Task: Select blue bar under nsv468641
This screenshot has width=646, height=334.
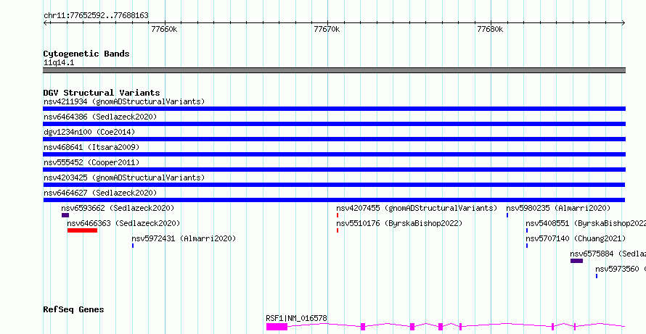Action: coord(334,154)
